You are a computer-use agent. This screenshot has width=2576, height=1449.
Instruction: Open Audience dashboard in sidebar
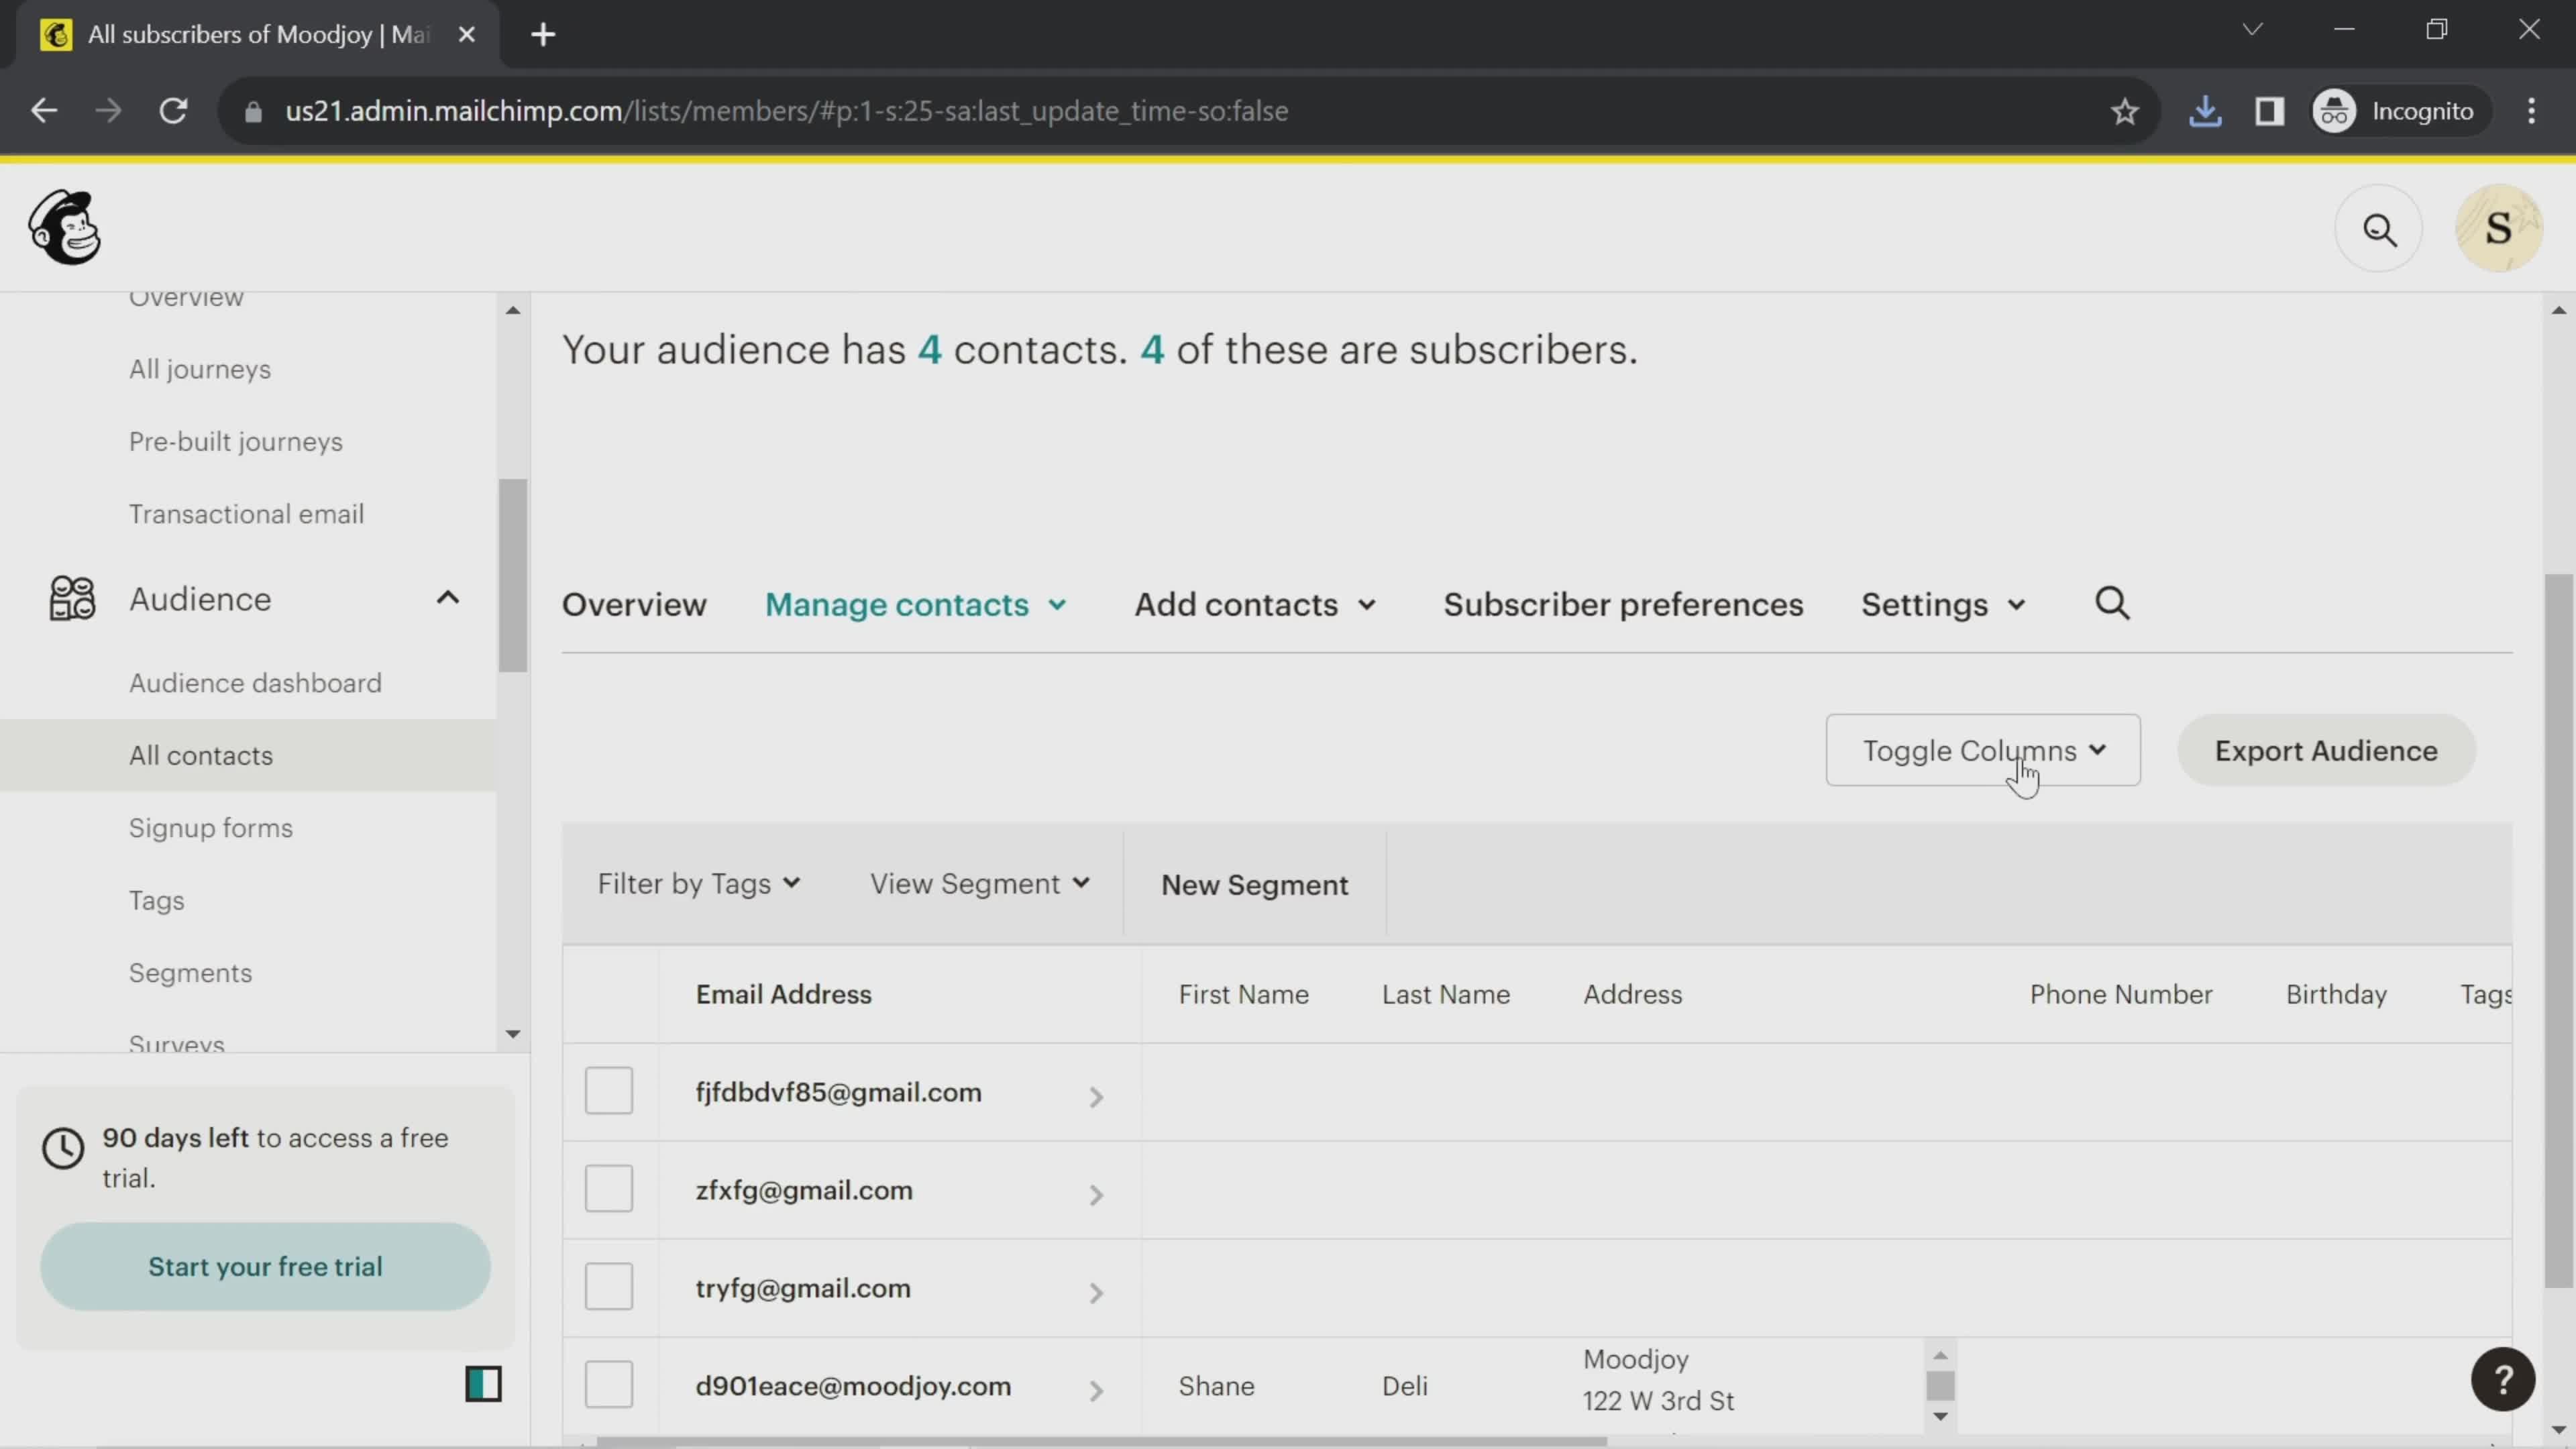(x=255, y=683)
